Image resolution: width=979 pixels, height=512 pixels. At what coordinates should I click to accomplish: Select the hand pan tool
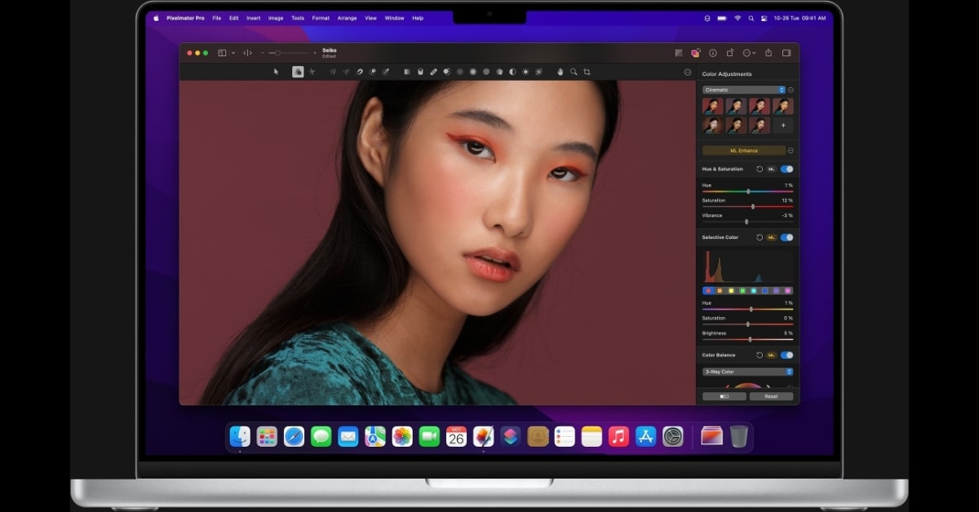(560, 72)
